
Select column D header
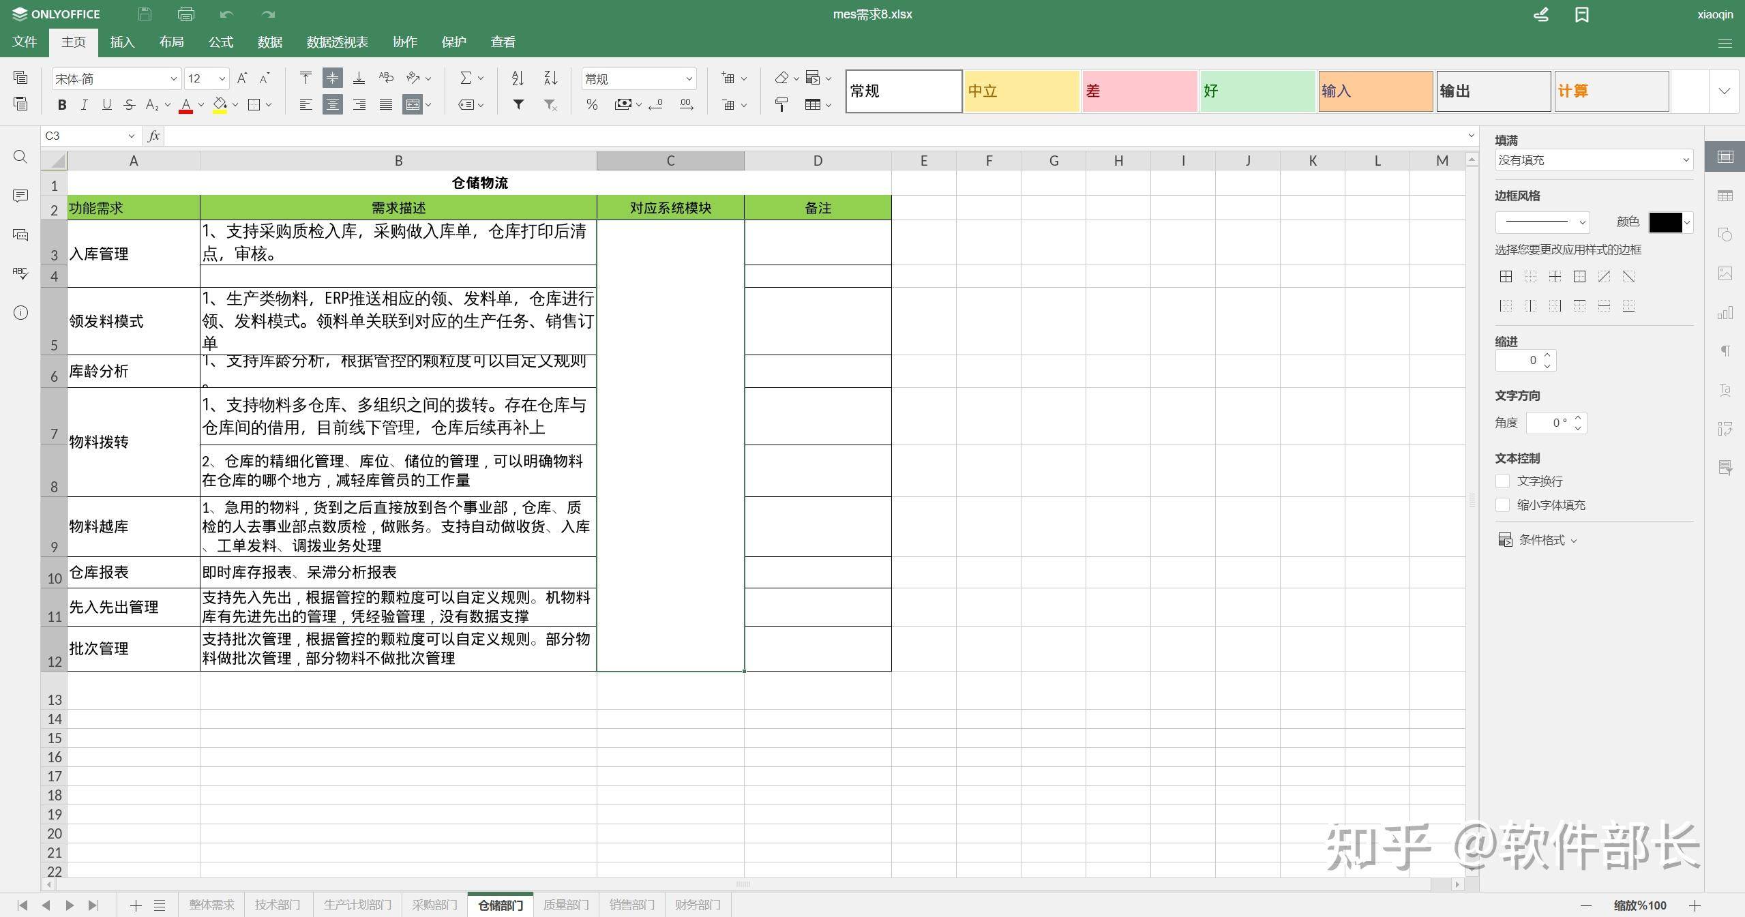818,161
